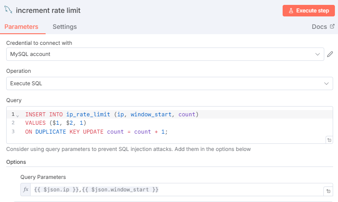Screen dimensions: 338x202
Task: Click the '{{ $json.window_start }}' expression
Action: pyautogui.click(x=120, y=190)
